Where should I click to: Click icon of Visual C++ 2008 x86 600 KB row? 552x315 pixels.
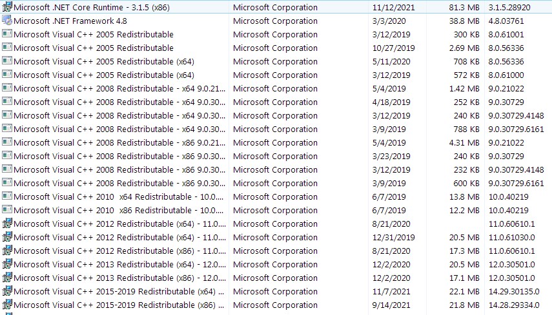click(x=7, y=182)
